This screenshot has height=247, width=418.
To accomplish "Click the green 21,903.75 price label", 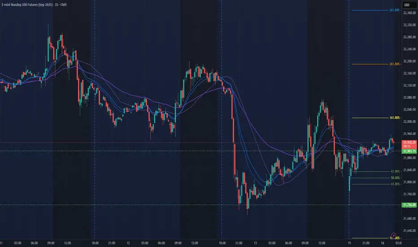I will coord(409,151).
